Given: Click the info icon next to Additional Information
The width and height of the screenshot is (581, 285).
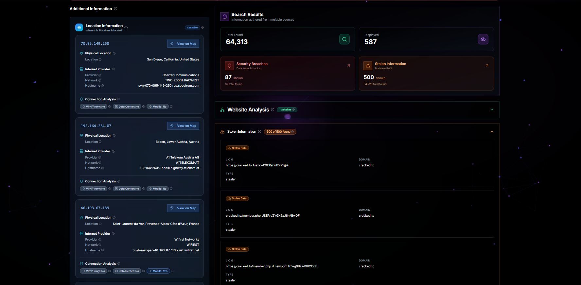Looking at the screenshot, I should pos(115,9).
